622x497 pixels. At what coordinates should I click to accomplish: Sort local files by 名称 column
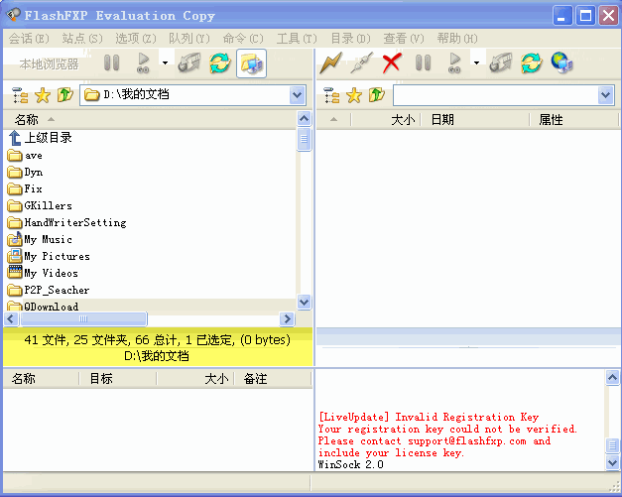(x=150, y=119)
